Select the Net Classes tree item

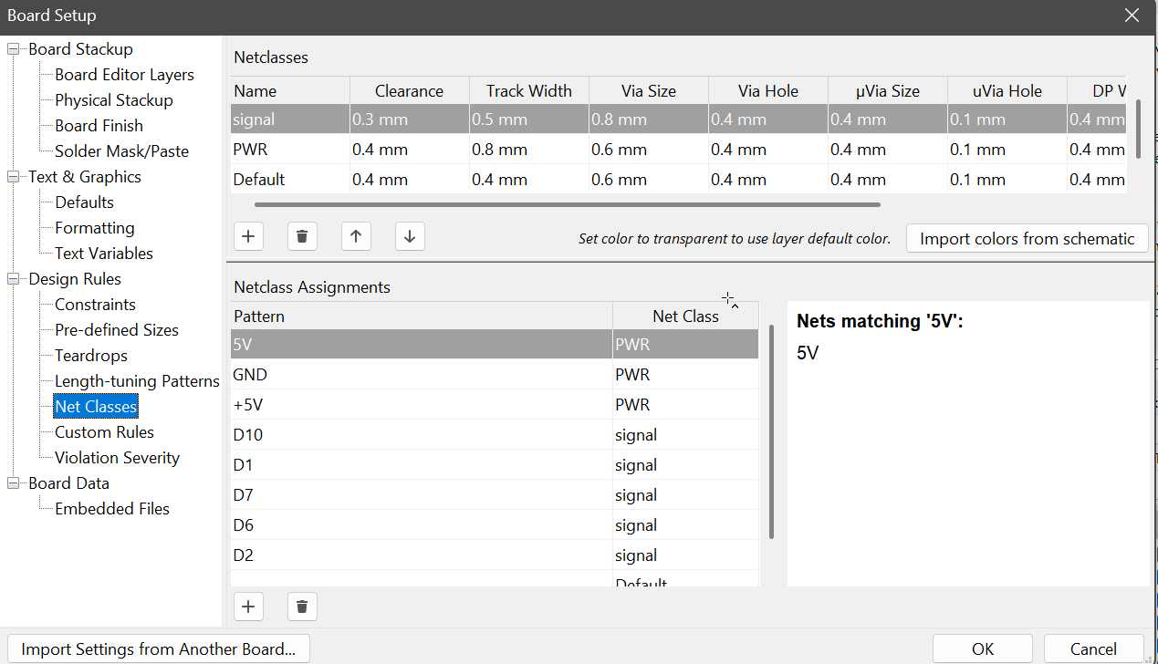pos(96,407)
